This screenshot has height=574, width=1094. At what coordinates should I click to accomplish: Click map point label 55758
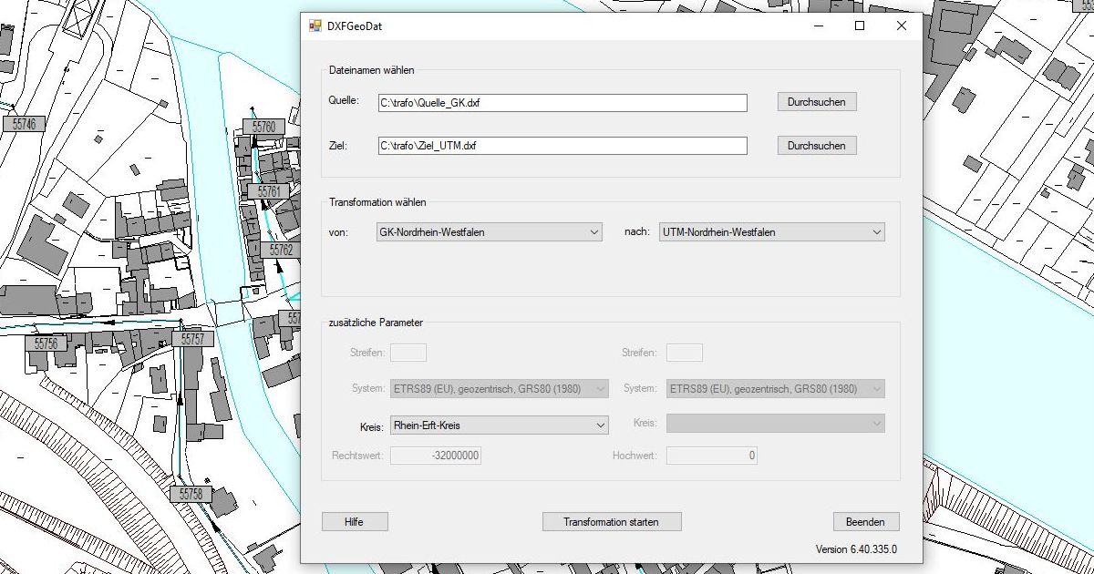(191, 494)
